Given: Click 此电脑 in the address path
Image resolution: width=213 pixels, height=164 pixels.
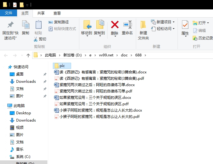Looking at the screenshot, I should [x=50, y=55].
